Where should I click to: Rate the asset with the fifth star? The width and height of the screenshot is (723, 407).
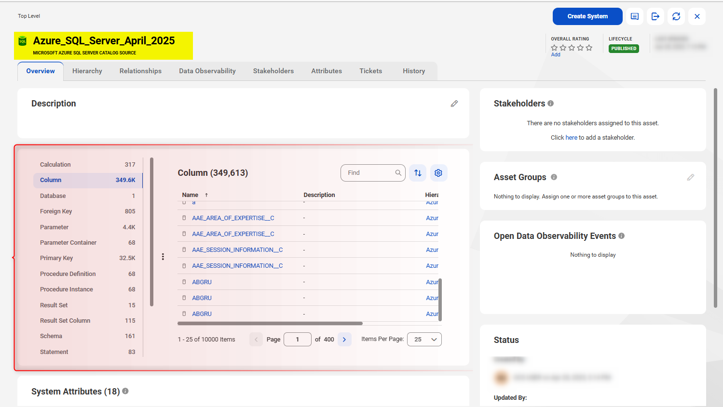point(589,48)
